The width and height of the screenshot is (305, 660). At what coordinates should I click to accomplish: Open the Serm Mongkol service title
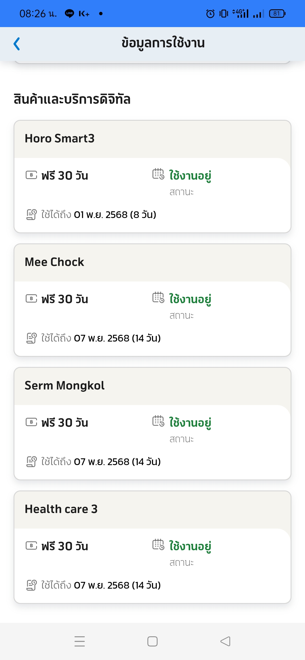tap(65, 386)
